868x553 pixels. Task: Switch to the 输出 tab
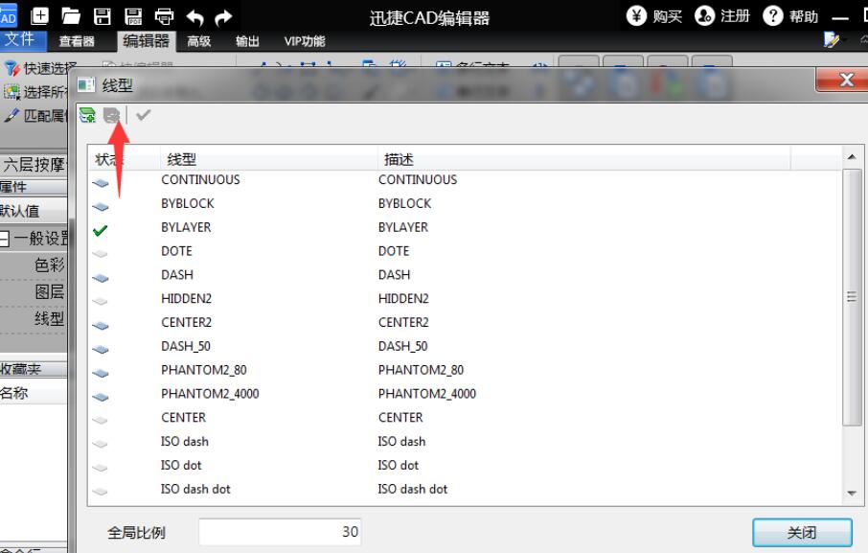click(x=247, y=41)
